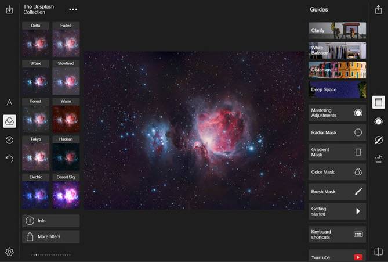The image size is (388, 262).
Task: Open the adjustments dial icon
Action: [378, 121]
